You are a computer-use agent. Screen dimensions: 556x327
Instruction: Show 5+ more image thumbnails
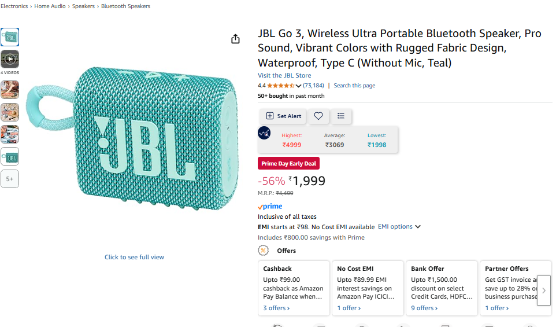[x=10, y=179]
